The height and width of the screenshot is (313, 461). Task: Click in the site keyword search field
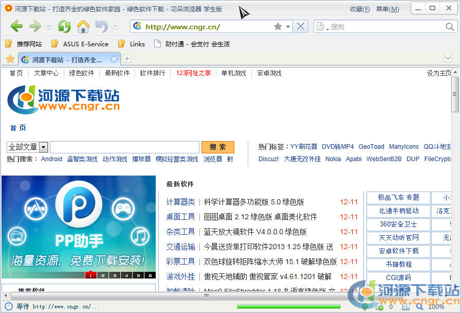(124, 147)
